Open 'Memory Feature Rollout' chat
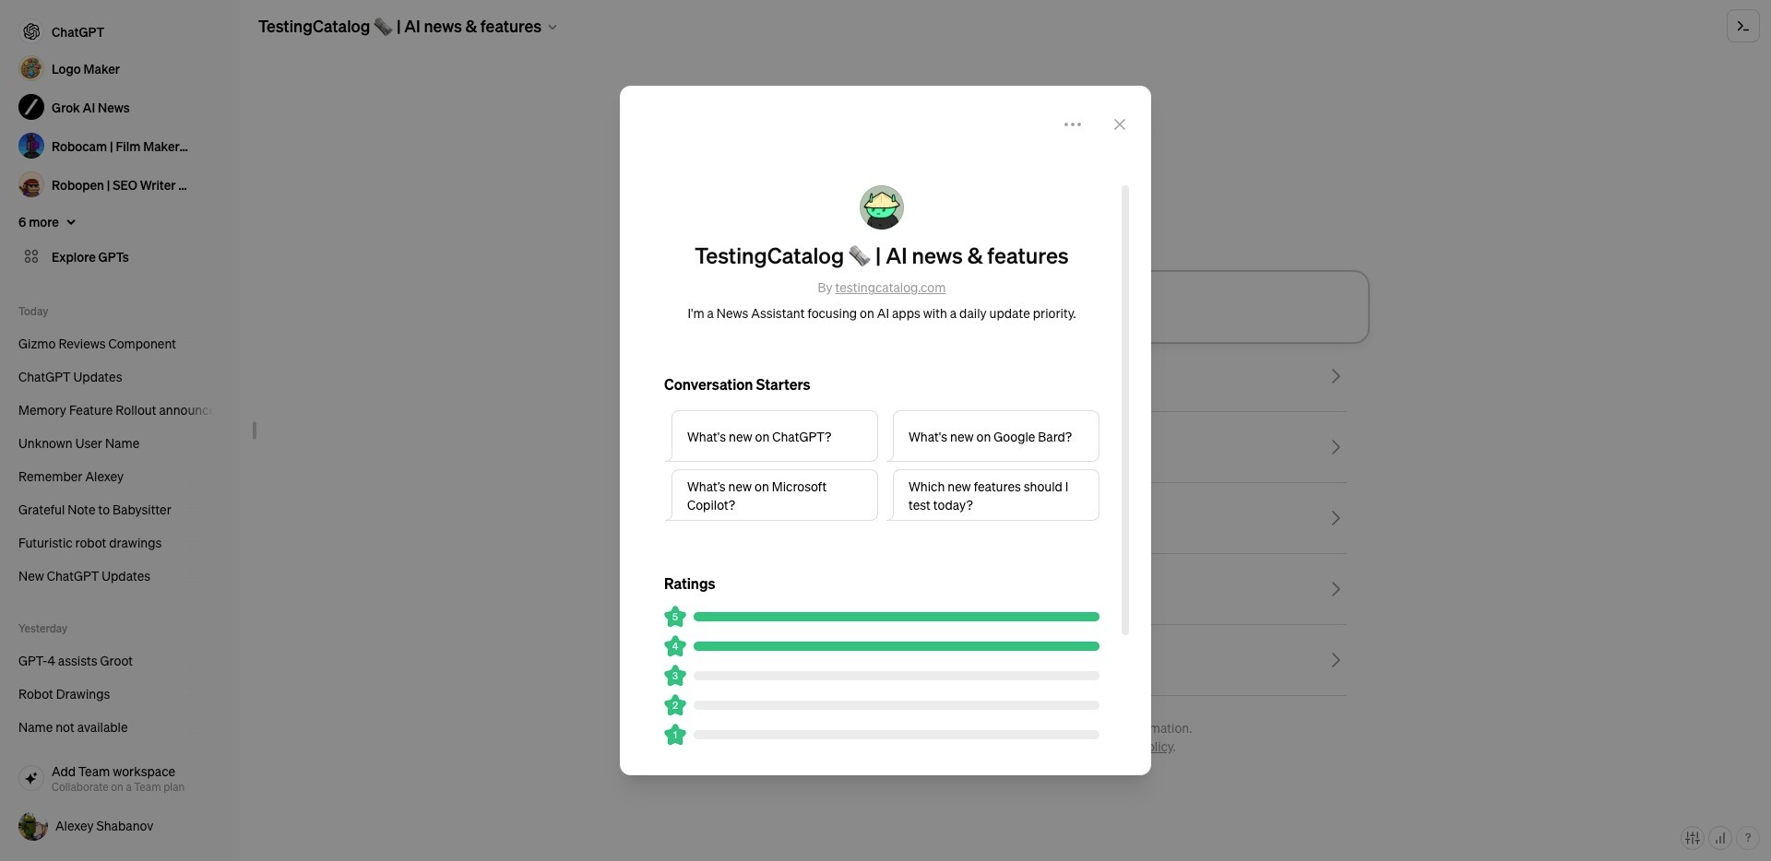 (115, 410)
